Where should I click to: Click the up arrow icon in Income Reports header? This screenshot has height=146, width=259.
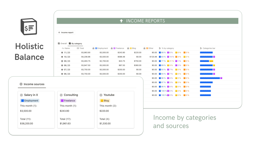point(121,21)
